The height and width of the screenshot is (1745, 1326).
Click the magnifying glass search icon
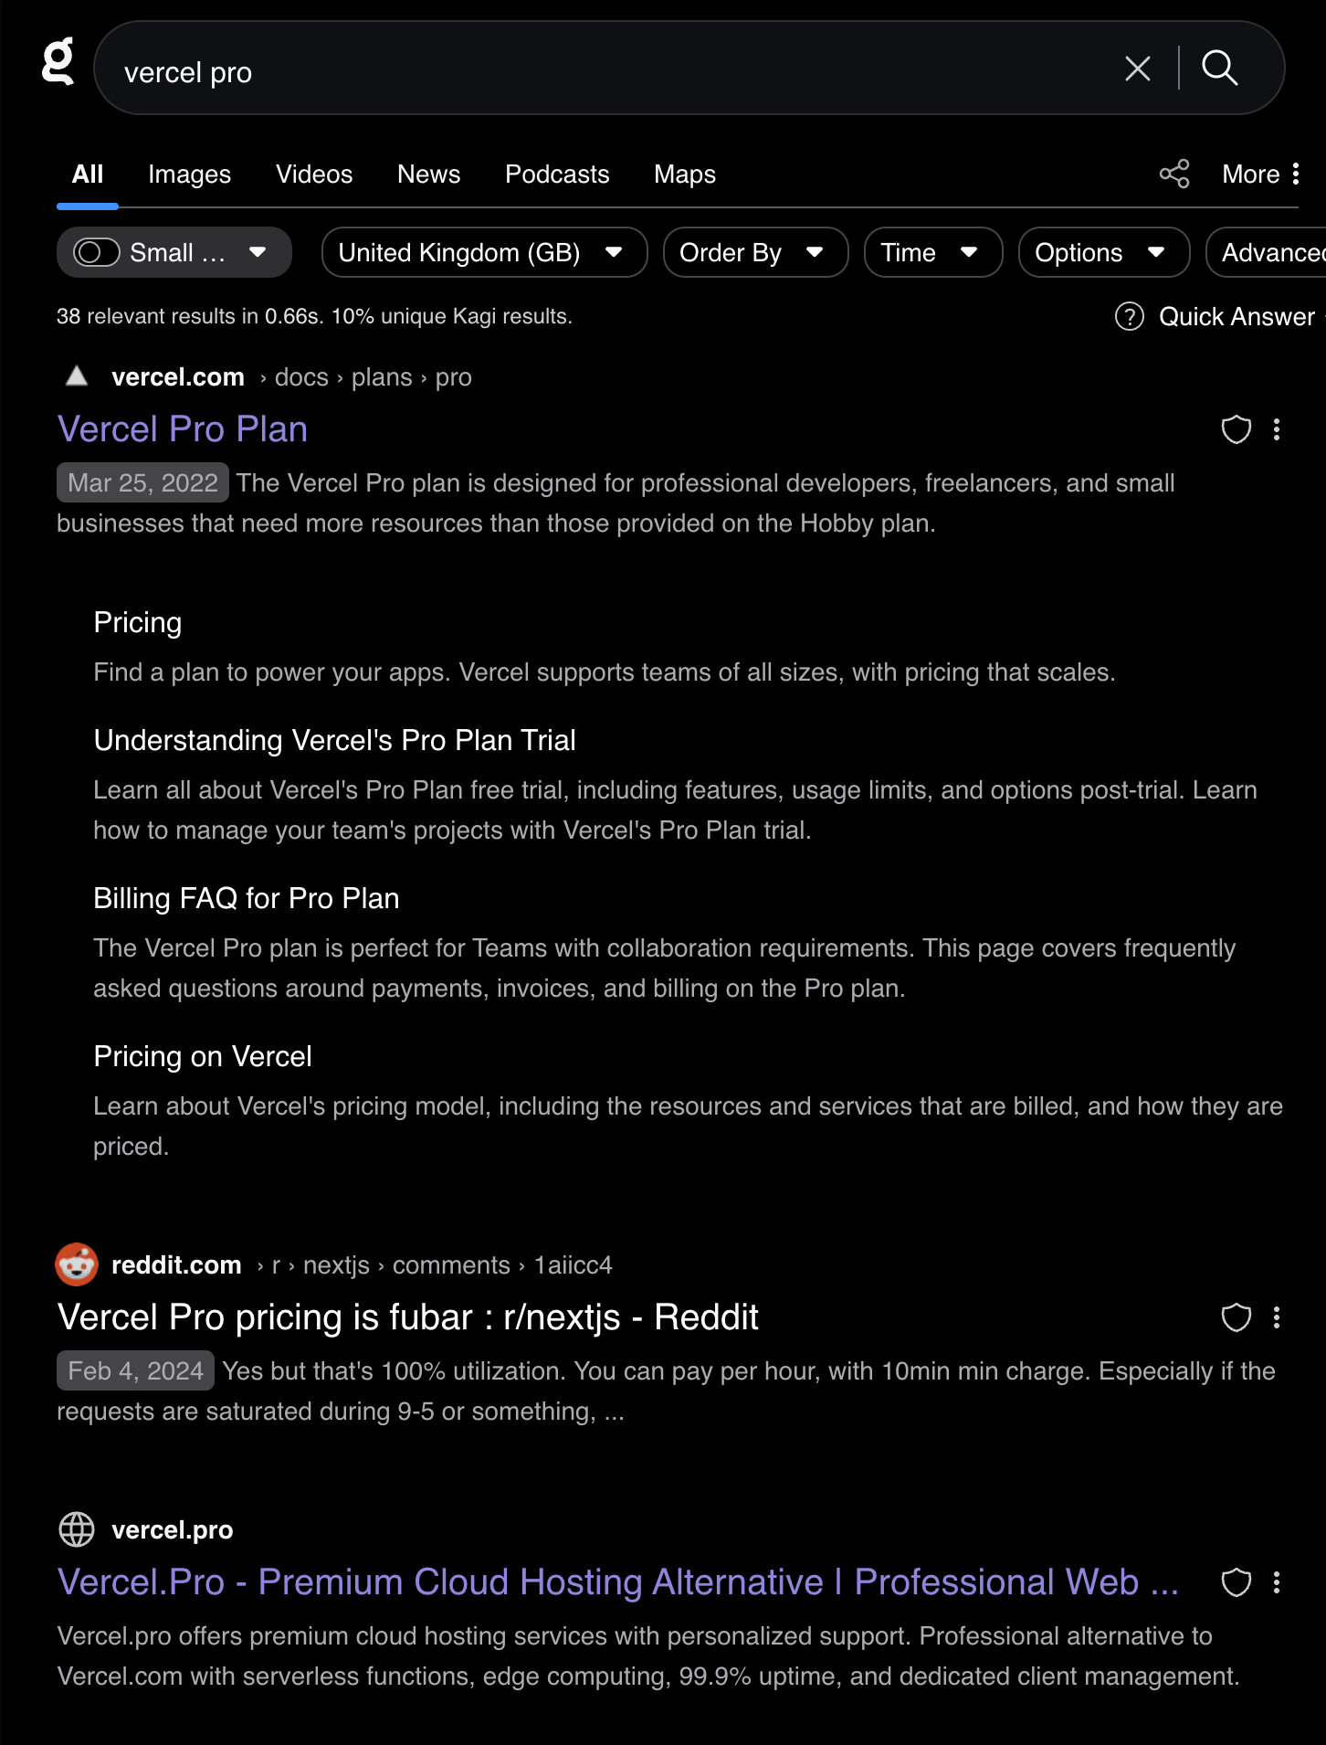tap(1219, 69)
